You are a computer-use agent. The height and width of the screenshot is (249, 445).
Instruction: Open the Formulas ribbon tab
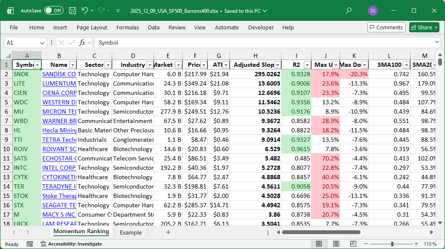tap(128, 27)
